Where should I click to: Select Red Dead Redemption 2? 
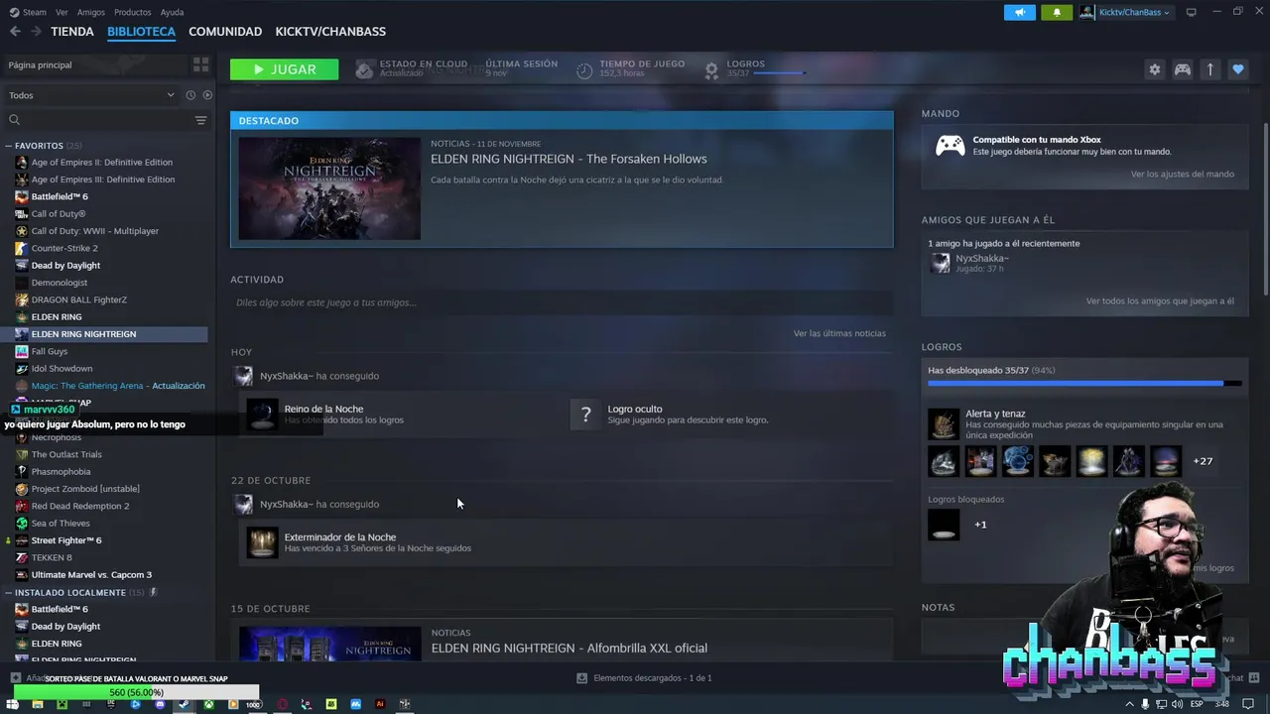coord(80,506)
